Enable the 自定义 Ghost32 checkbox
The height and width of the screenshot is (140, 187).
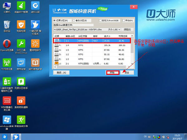click(100, 21)
